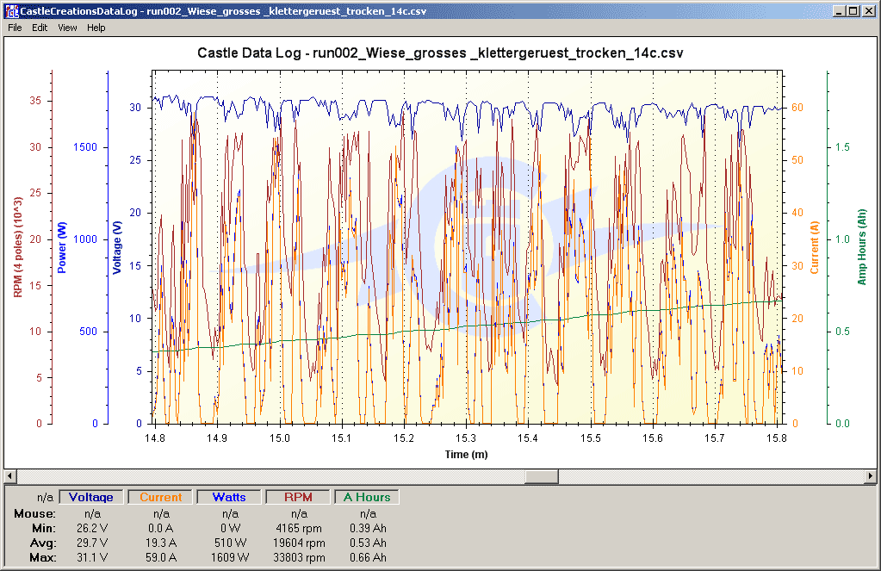
Task: Click the max current value '59.0 A'
Action: [161, 557]
